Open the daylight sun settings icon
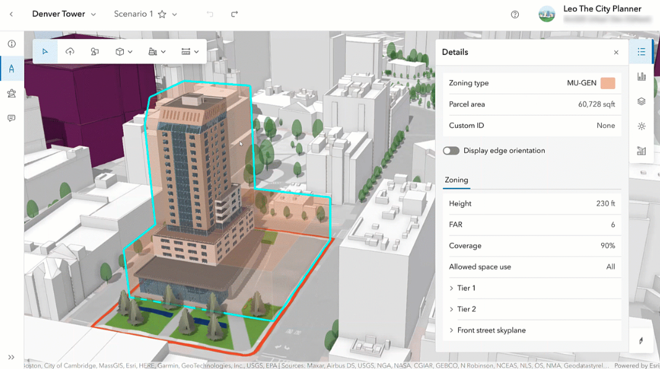Screen dimensions: 660x369 641,126
